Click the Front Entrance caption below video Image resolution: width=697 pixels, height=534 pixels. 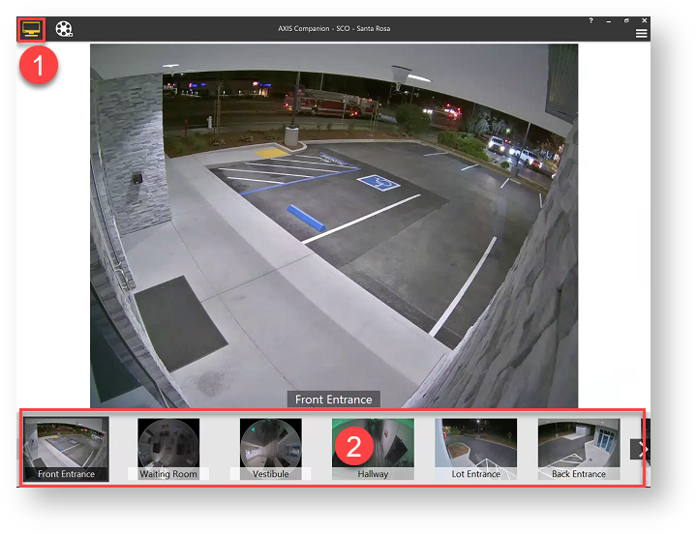point(333,399)
